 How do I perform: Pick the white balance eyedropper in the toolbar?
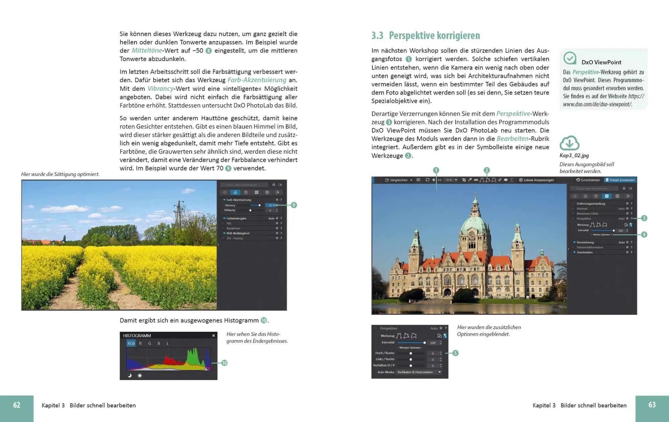click(x=470, y=180)
